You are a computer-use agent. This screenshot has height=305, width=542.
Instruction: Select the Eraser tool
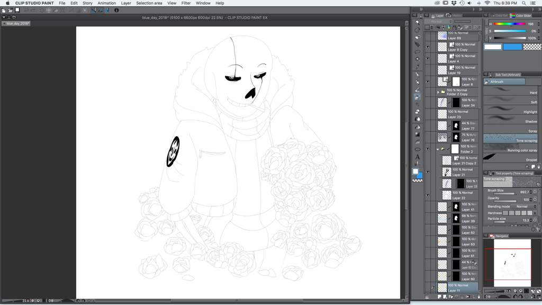point(418,112)
